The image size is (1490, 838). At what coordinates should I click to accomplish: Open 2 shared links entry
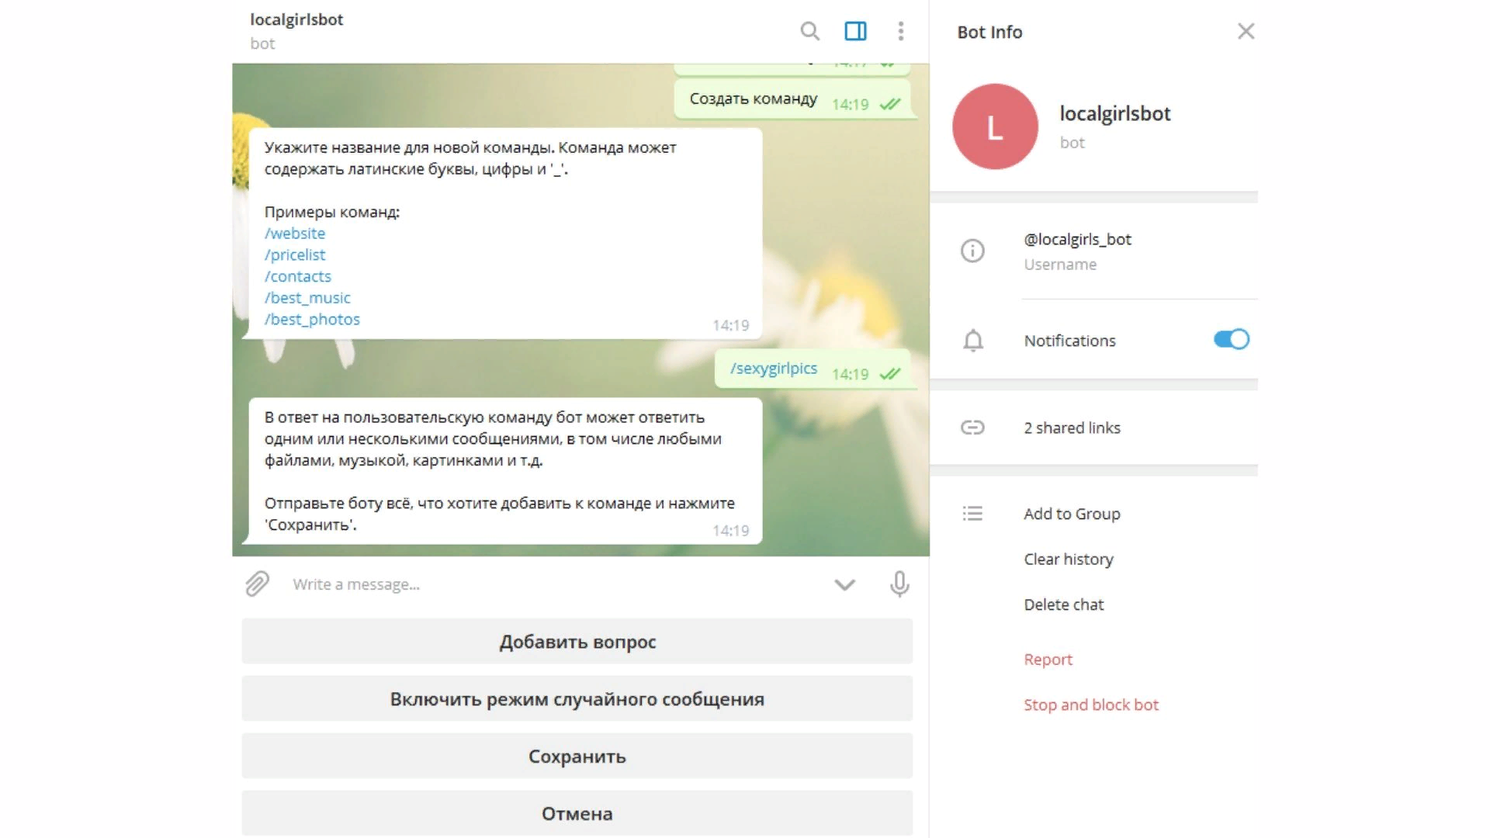pos(1072,428)
